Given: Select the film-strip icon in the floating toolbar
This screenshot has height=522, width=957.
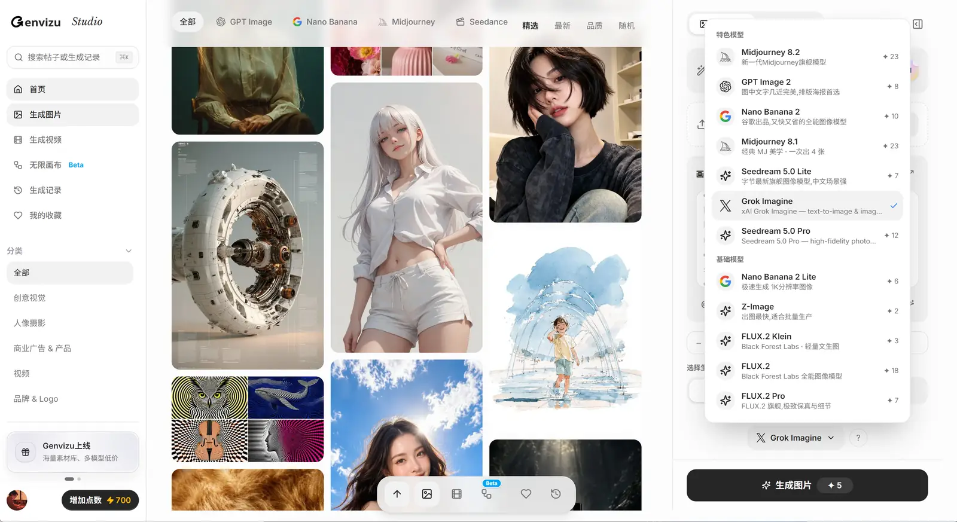Looking at the screenshot, I should coord(457,494).
